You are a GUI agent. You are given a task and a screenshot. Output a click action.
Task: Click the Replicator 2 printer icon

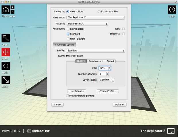point(171,131)
